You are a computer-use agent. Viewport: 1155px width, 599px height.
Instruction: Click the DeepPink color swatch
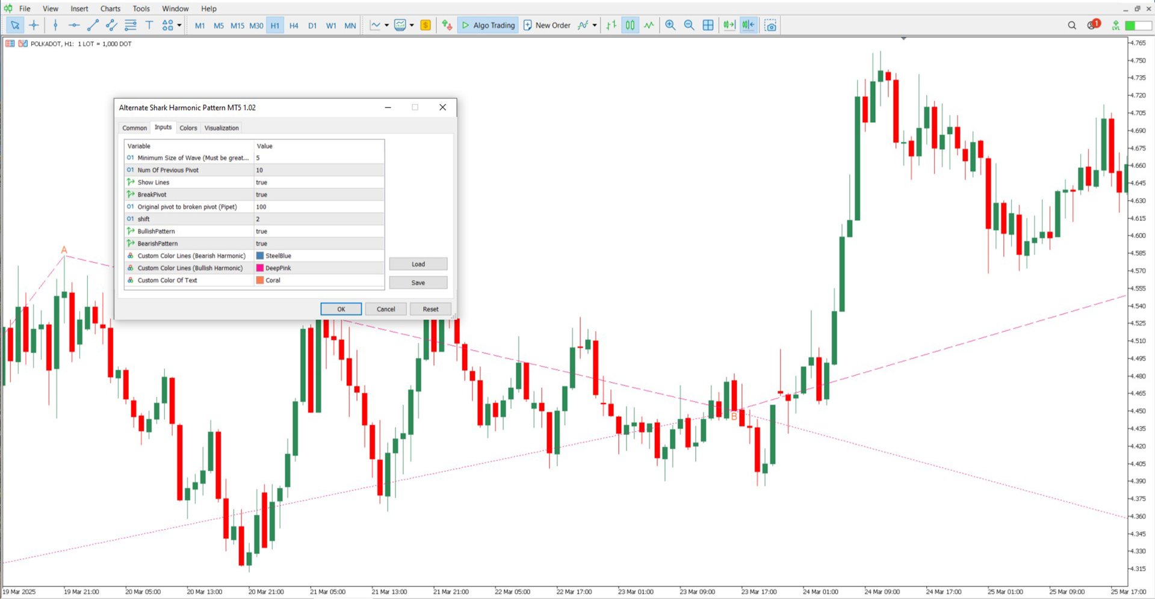tap(260, 268)
